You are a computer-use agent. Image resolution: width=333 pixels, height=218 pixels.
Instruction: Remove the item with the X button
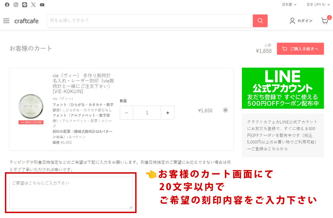tap(225, 110)
